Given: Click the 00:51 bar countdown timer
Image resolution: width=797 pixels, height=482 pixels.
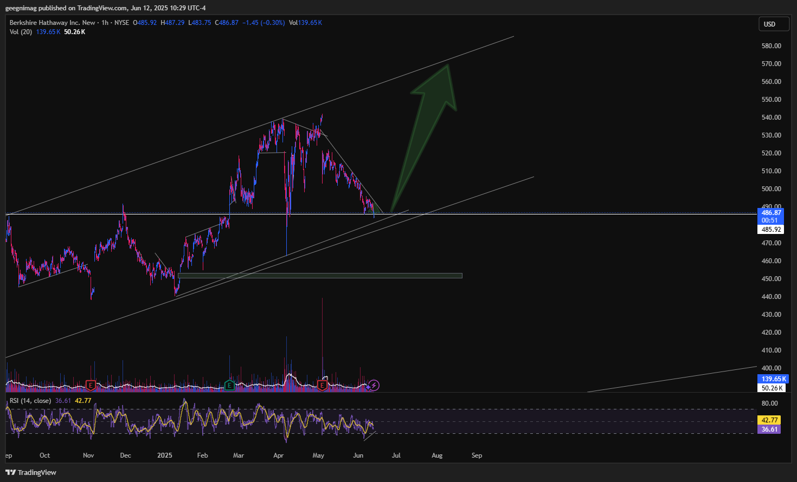Looking at the screenshot, I should (x=770, y=220).
